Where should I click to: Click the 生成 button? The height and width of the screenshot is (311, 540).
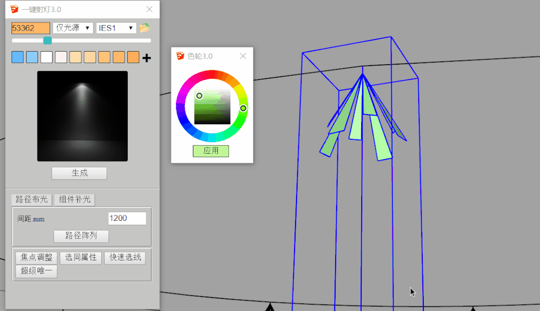coord(79,173)
